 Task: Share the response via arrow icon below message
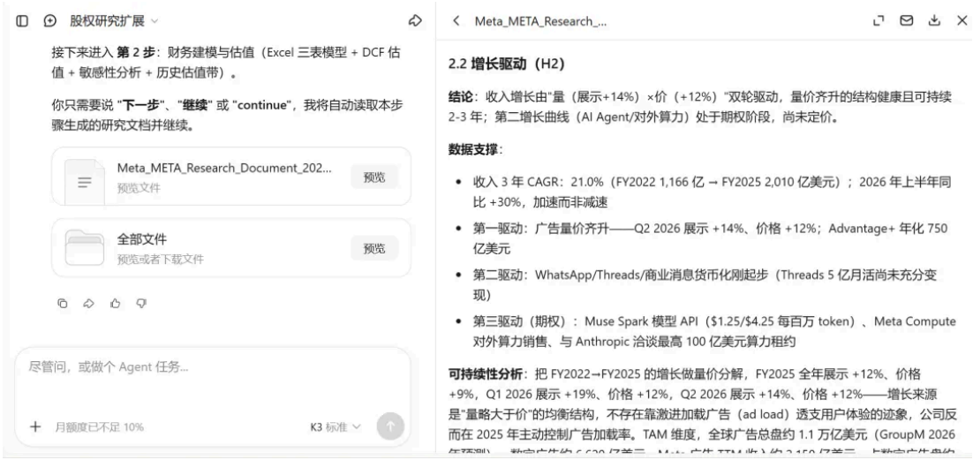point(89,303)
